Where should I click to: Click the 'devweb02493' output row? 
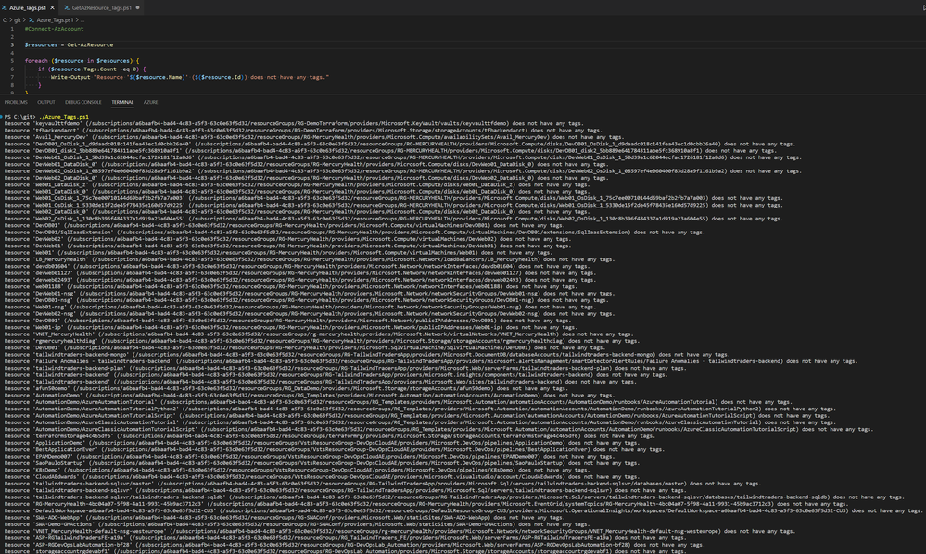tap(299, 280)
